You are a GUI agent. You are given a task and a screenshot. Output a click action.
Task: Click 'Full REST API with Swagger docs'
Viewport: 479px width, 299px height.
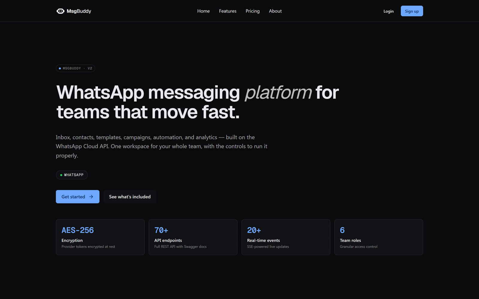click(x=181, y=247)
